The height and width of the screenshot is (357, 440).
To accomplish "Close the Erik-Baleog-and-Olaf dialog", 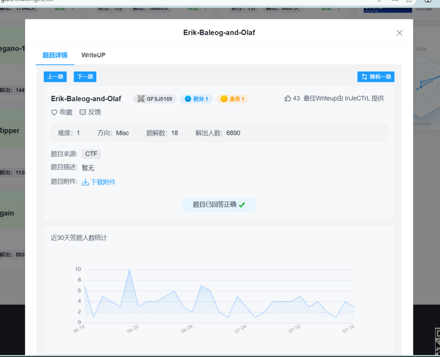I will [399, 33].
